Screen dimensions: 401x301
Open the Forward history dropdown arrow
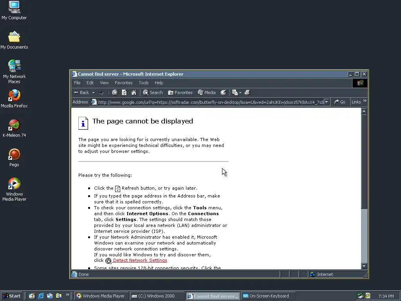coord(108,92)
